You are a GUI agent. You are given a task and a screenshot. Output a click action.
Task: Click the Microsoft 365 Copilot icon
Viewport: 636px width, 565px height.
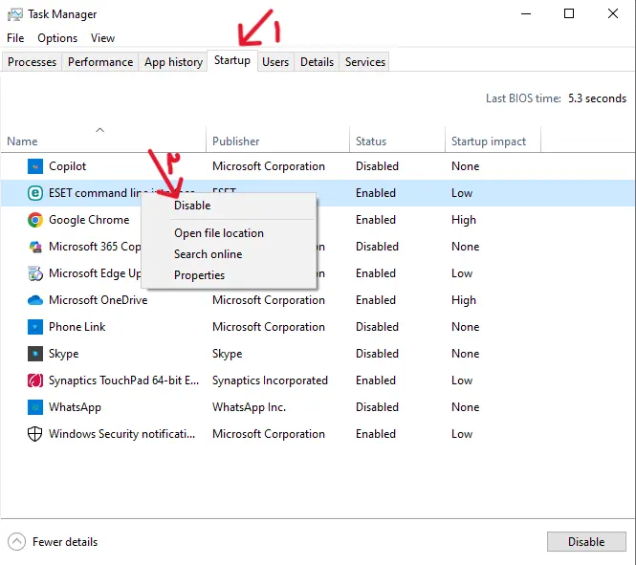[34, 247]
